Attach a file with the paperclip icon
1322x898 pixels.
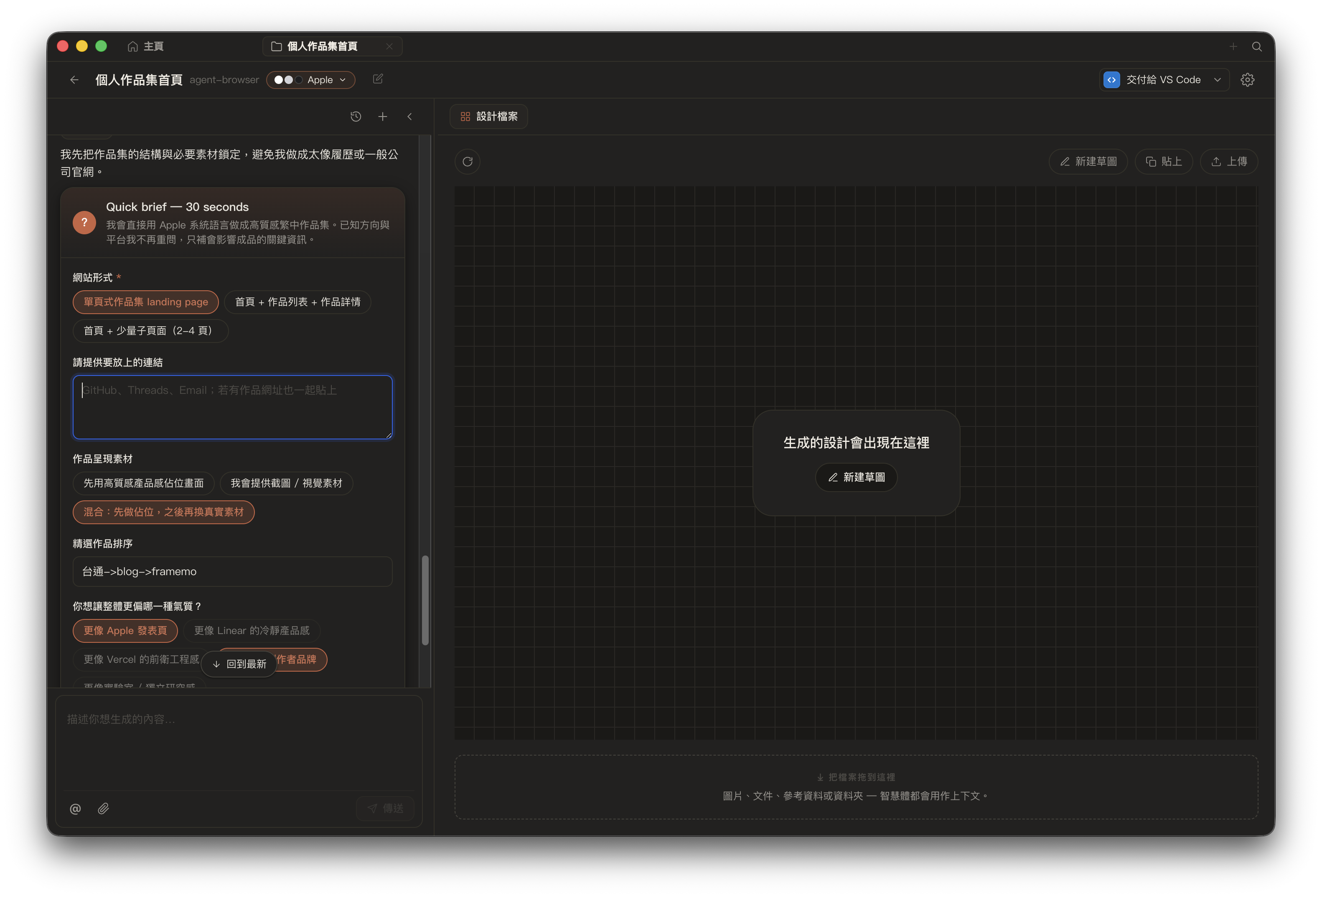coord(104,809)
